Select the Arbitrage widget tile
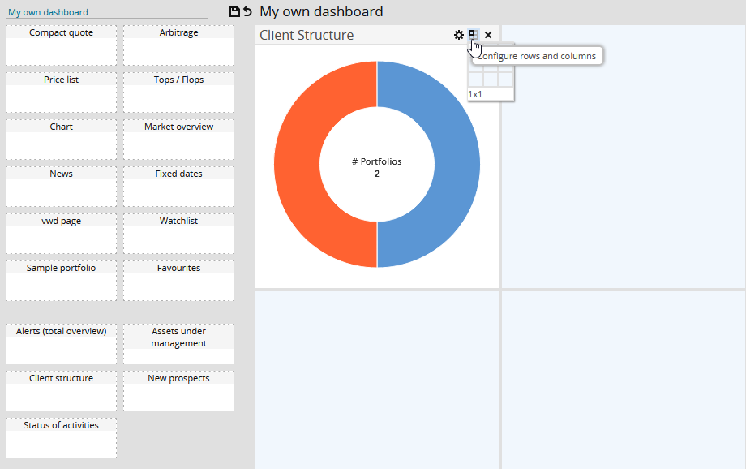The height and width of the screenshot is (469, 746). tap(178, 45)
